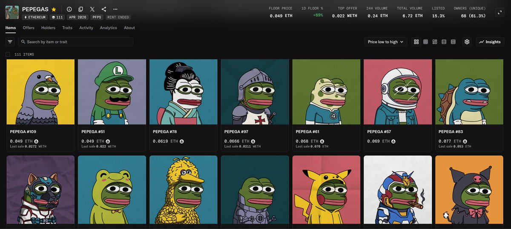Open the About tab
This screenshot has width=511, height=229.
point(129,28)
